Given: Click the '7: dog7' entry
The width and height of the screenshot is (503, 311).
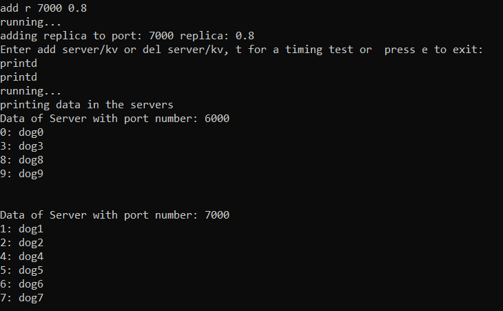Looking at the screenshot, I should [x=21, y=298].
